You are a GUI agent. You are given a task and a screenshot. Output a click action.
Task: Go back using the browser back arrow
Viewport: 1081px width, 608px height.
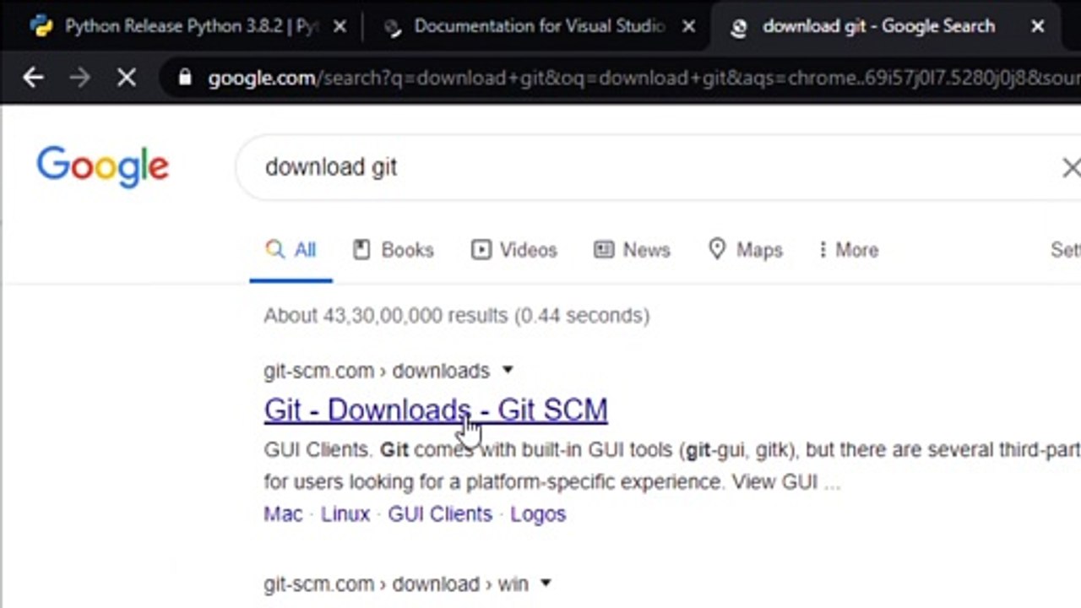[x=33, y=78]
